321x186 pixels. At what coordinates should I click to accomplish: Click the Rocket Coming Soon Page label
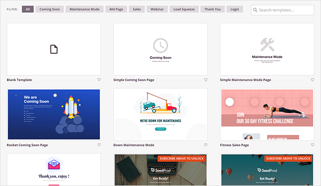coord(27,145)
